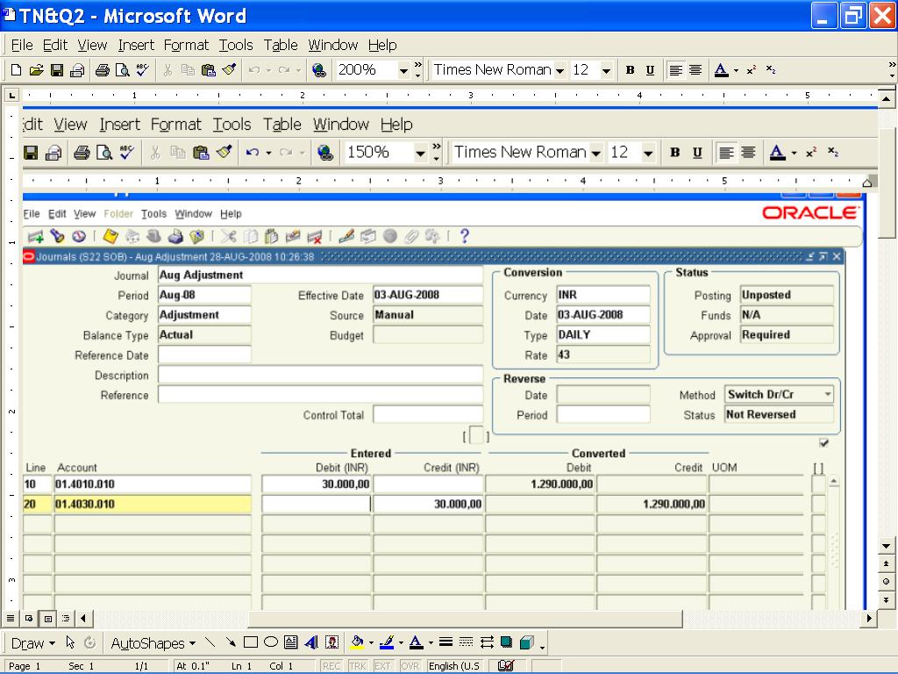Viewport: 898px width, 674px height.
Task: Choose the Rectangle shape tool
Action: point(251,643)
